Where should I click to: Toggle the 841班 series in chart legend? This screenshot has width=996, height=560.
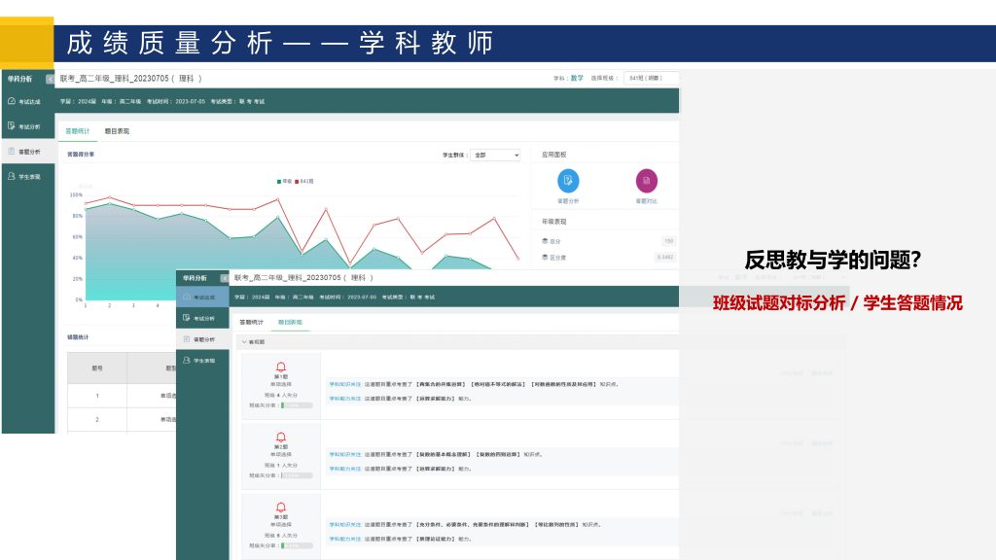pos(305,181)
